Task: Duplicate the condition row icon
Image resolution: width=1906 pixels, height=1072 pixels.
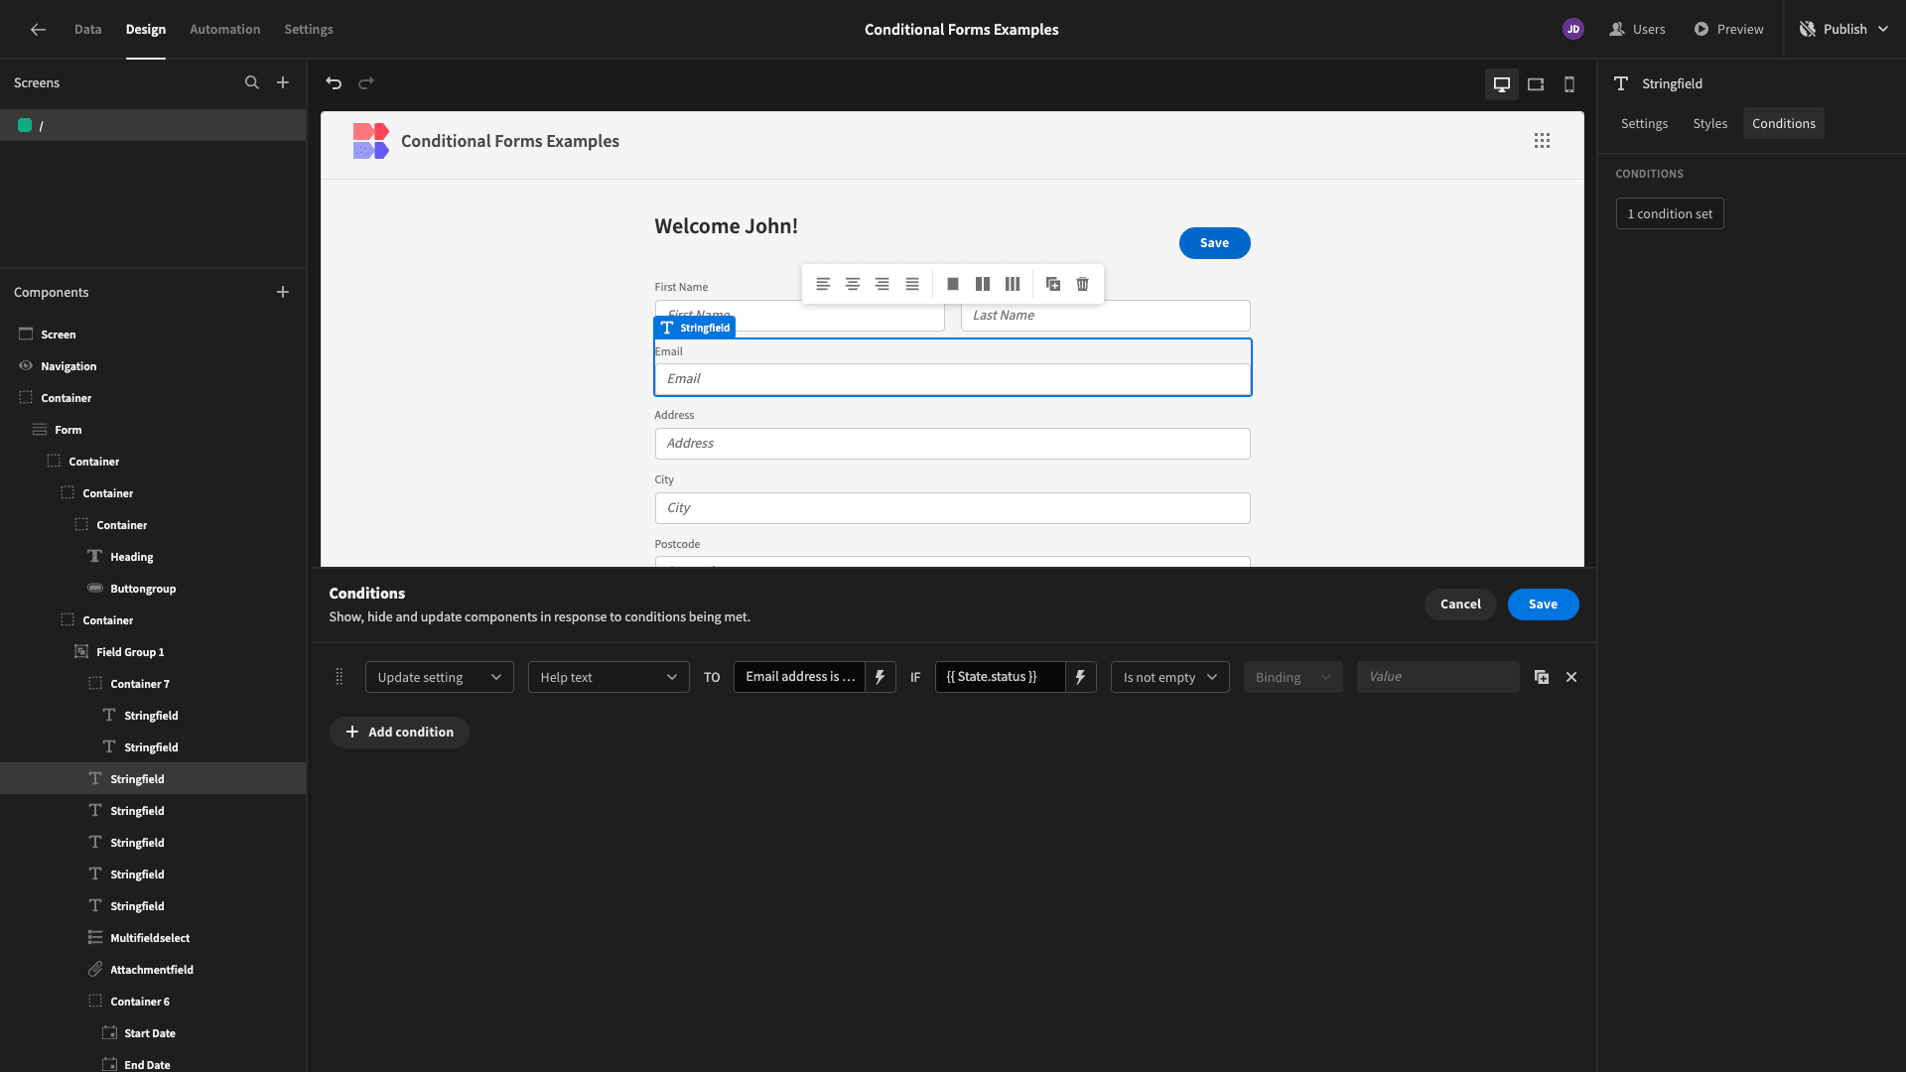Action: tap(1542, 677)
